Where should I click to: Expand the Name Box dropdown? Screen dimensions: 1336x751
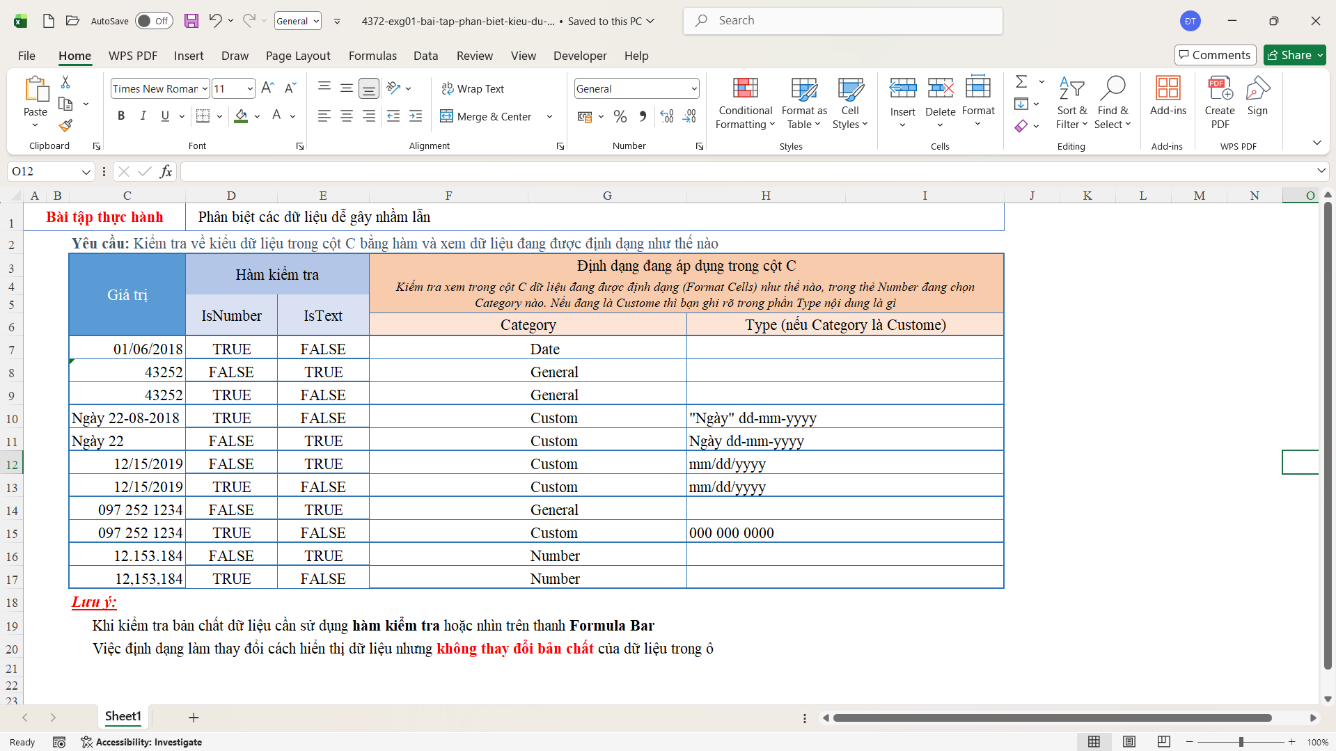86,172
